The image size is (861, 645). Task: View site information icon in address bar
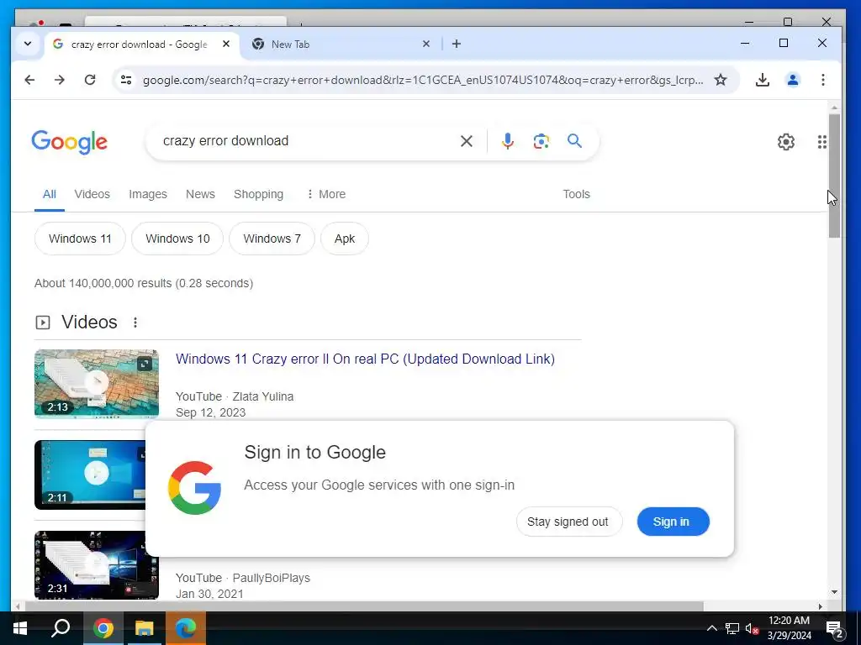click(126, 80)
